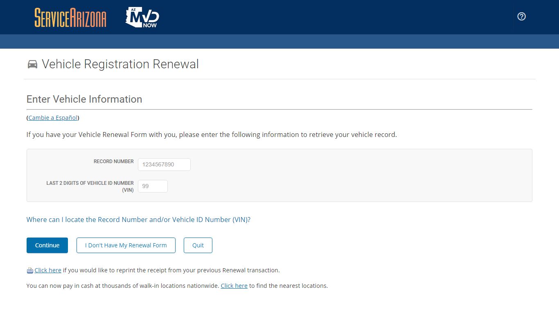Open Click here link for nearest locations

click(234, 286)
